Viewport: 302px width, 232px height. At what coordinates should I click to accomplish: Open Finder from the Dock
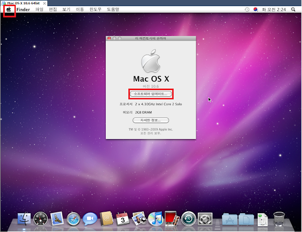click(x=24, y=218)
